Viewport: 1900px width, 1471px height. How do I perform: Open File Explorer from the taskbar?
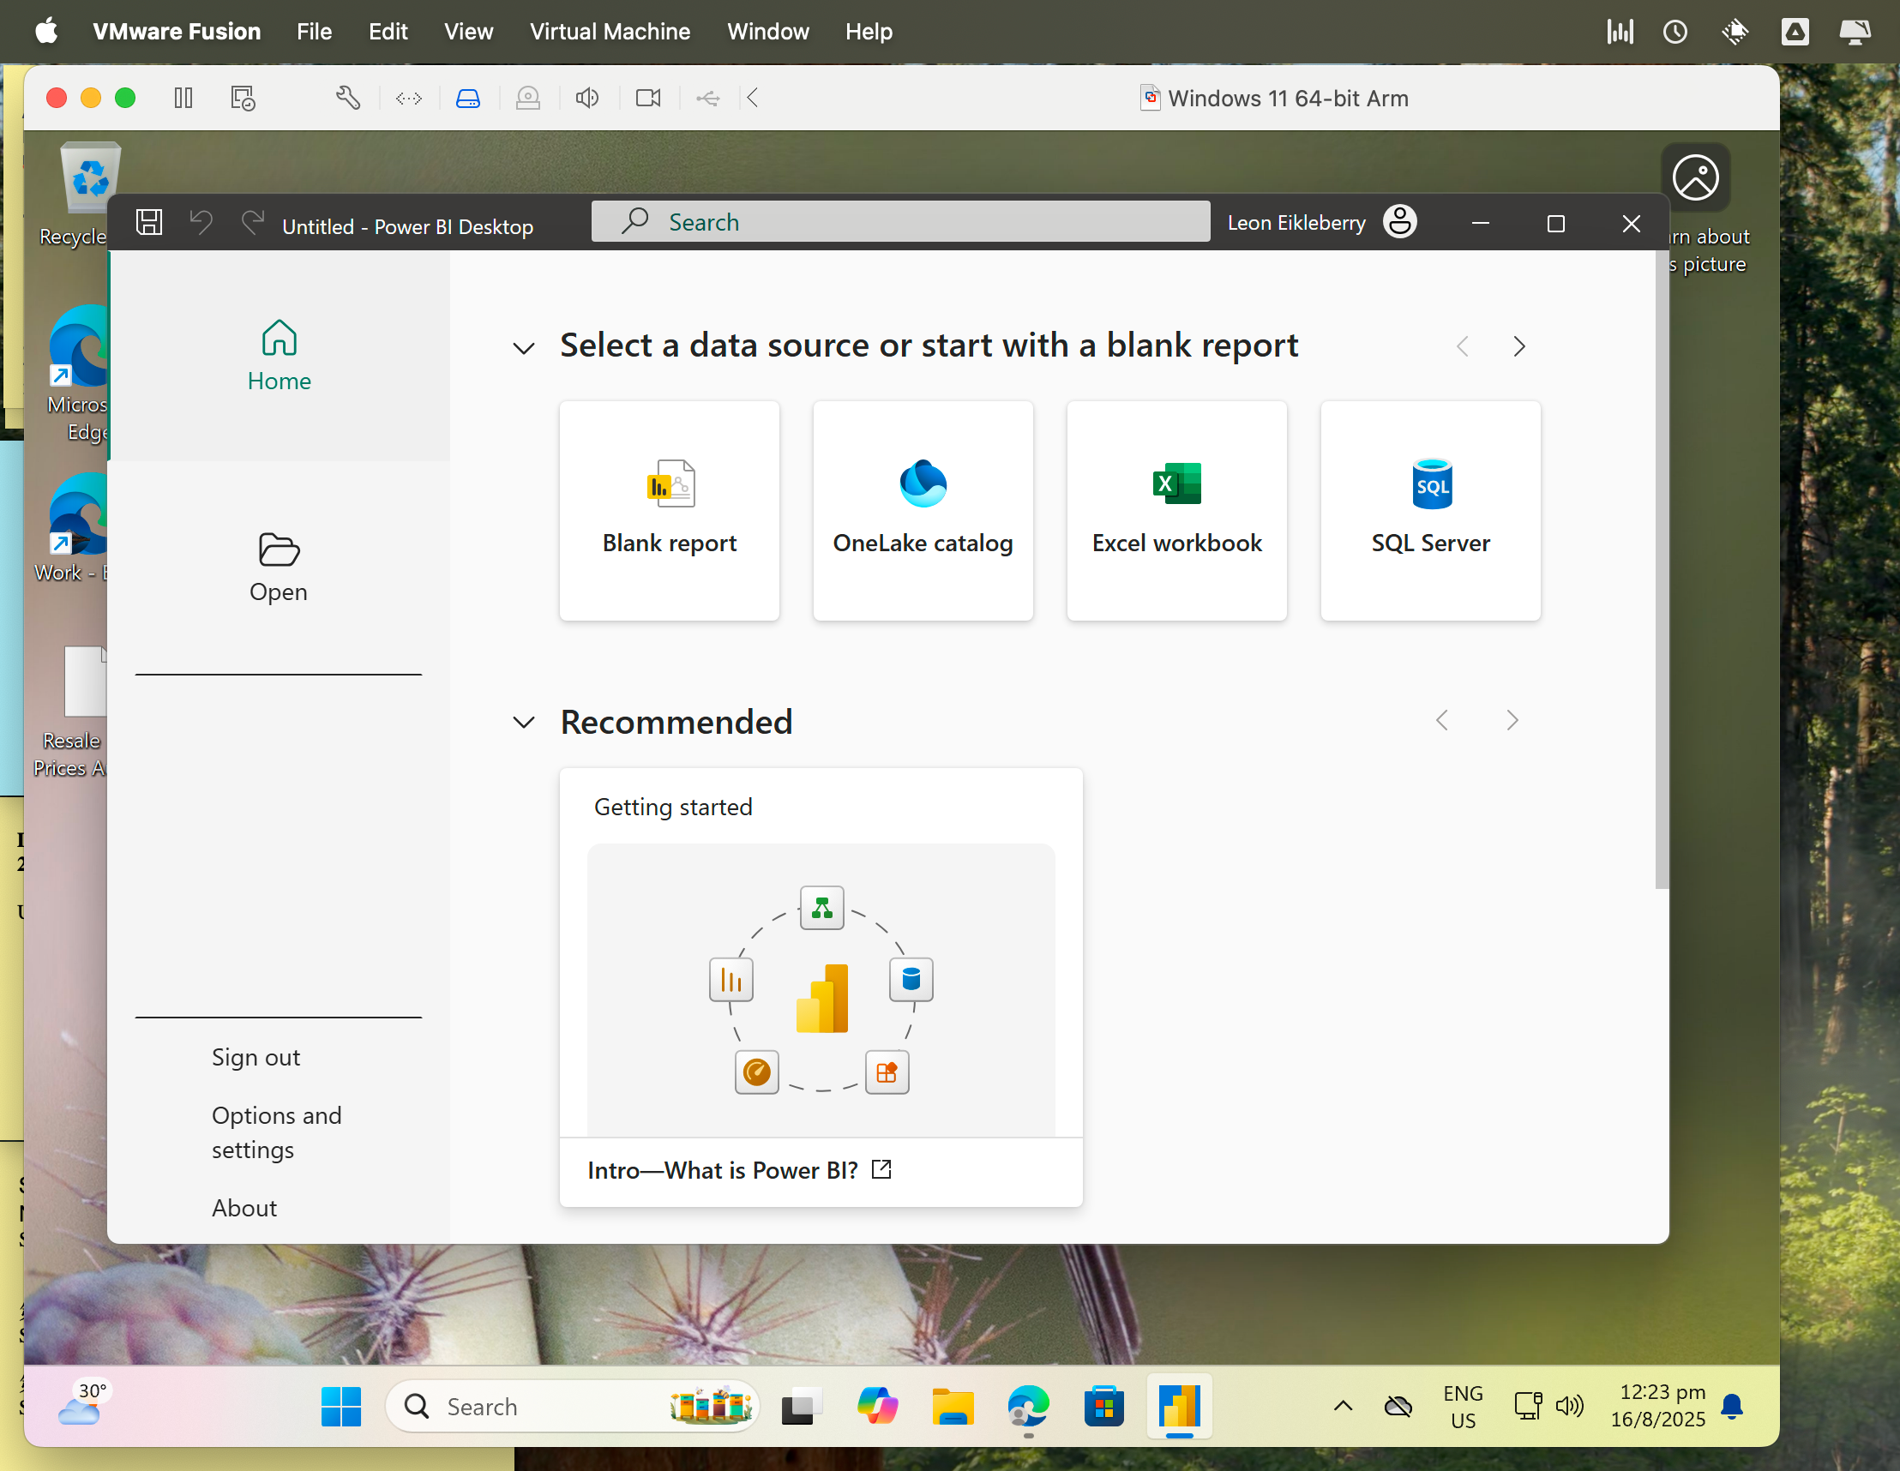coord(953,1406)
